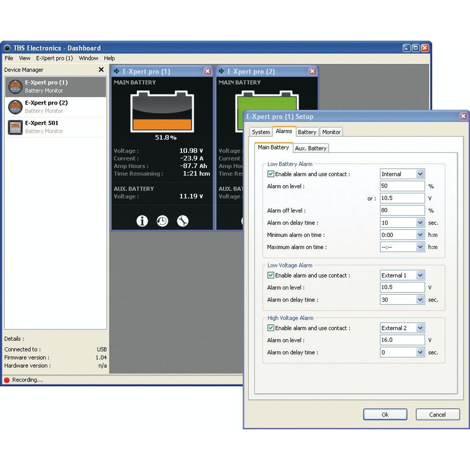This screenshot has width=470, height=470.
Task: Click Time Remaining value 1:21 h:m
Action: pos(196,174)
